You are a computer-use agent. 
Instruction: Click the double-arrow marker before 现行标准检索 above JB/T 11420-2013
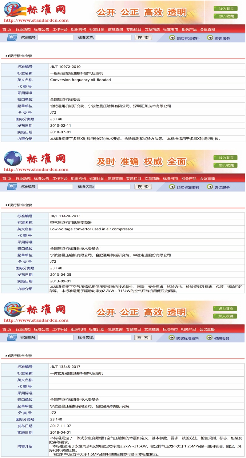click(x=7, y=205)
